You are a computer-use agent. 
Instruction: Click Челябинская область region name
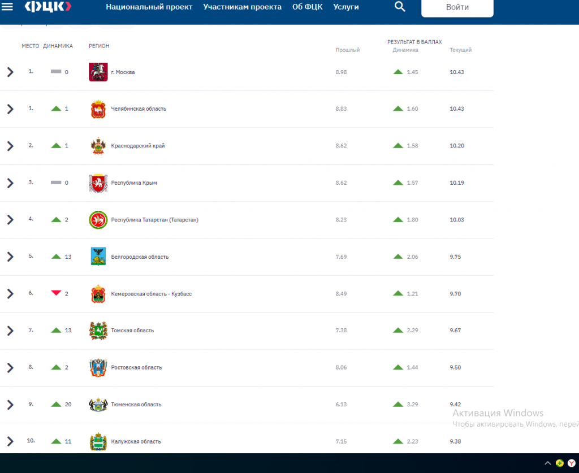139,109
